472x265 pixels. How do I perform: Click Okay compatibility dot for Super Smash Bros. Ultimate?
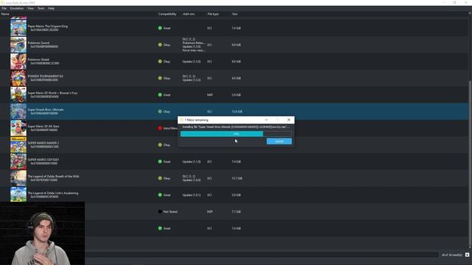[160, 111]
